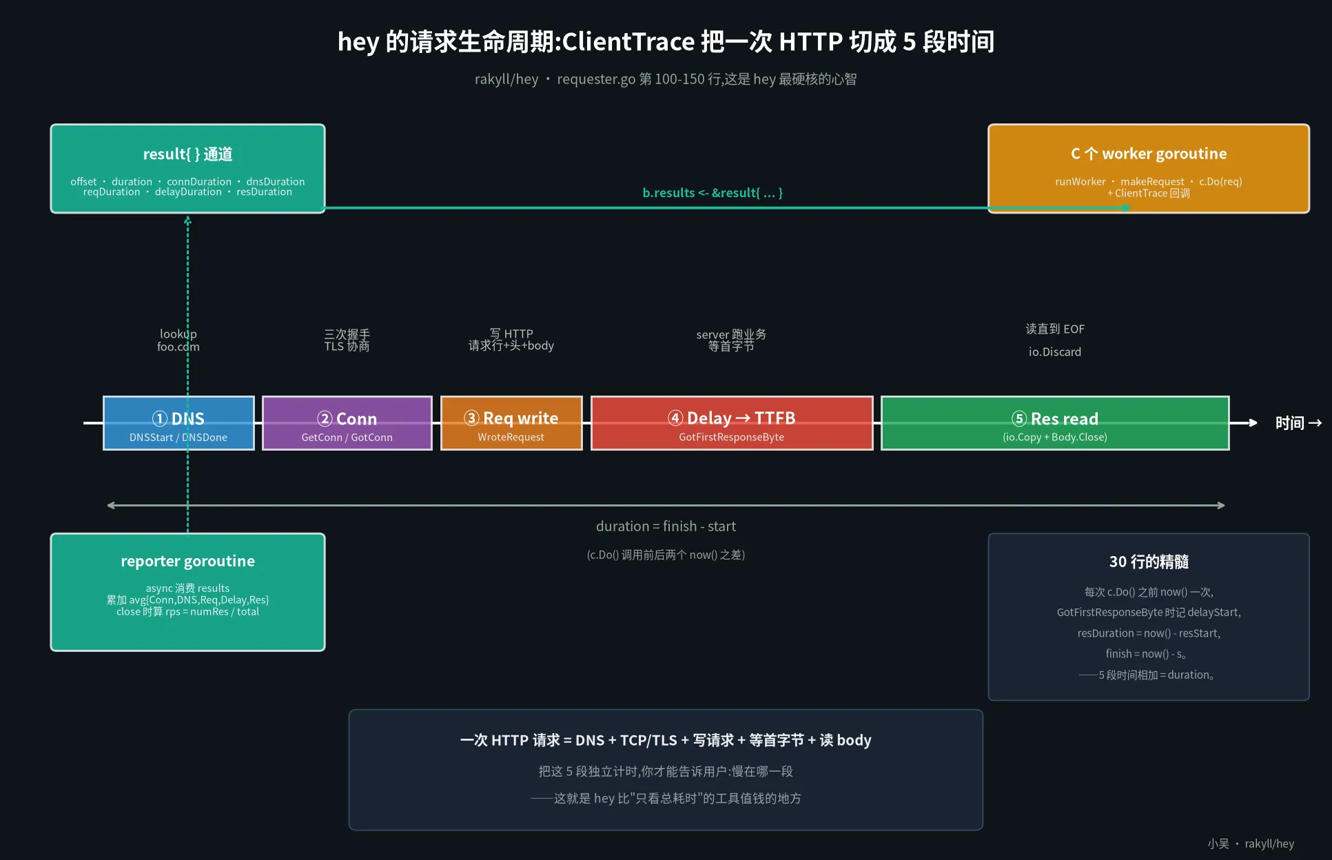Viewport: 1332px width, 860px height.
Task: Select the red "④ Delay → TTFB" segment
Action: [x=732, y=423]
